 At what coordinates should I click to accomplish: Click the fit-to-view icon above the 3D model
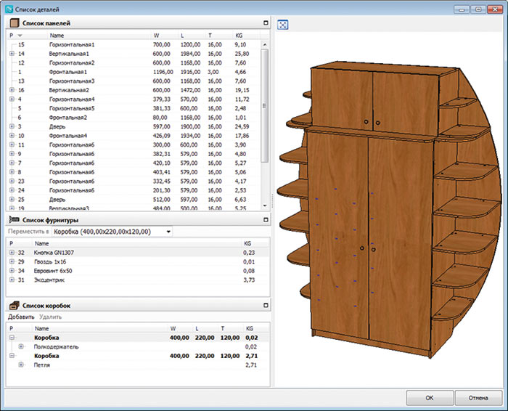(283, 25)
